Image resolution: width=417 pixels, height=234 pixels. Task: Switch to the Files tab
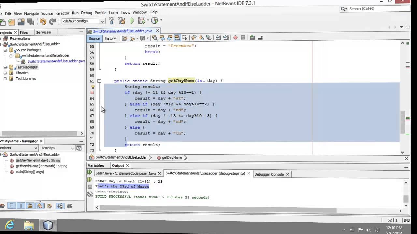point(24,32)
